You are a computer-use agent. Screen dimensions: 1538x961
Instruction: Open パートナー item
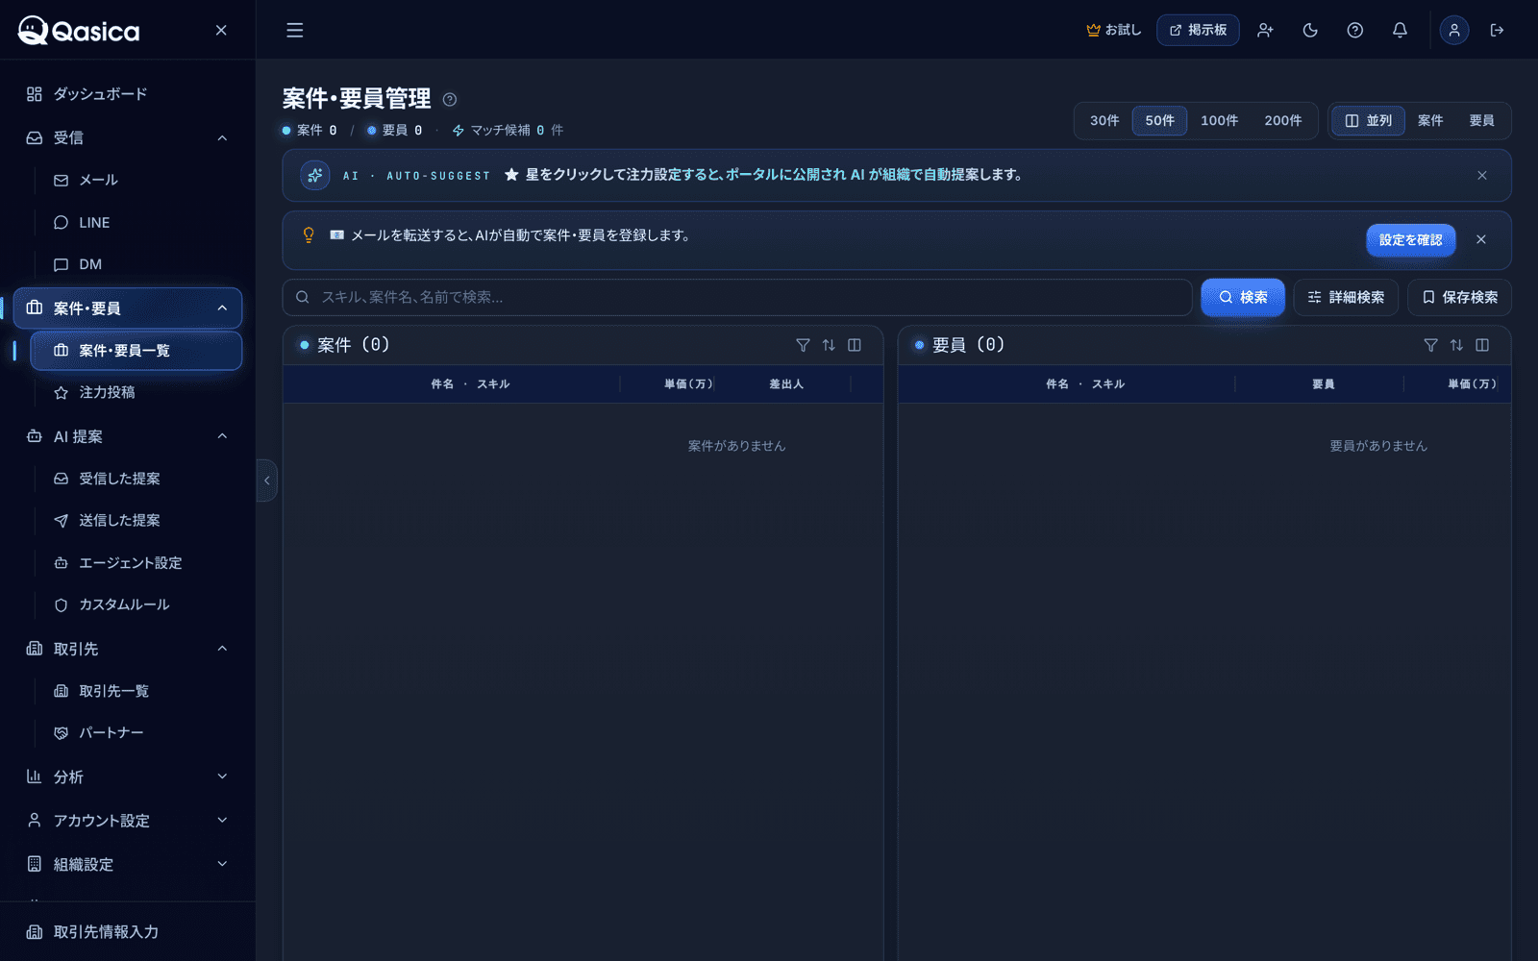coord(136,732)
